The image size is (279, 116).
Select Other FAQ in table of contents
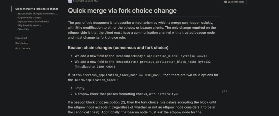click(23, 29)
